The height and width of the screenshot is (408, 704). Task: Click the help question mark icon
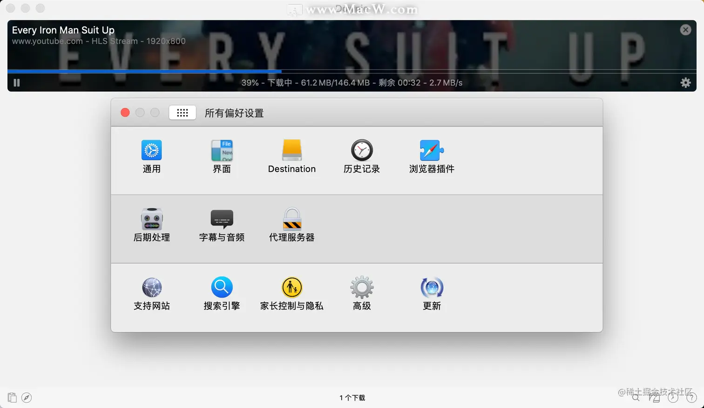691,398
